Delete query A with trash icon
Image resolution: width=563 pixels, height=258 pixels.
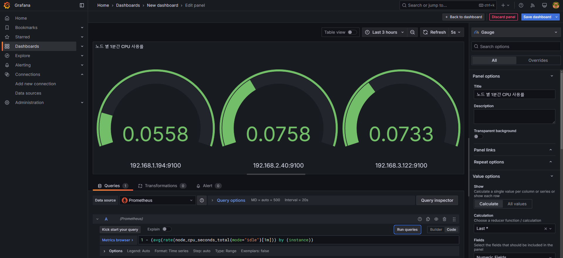(x=444, y=219)
